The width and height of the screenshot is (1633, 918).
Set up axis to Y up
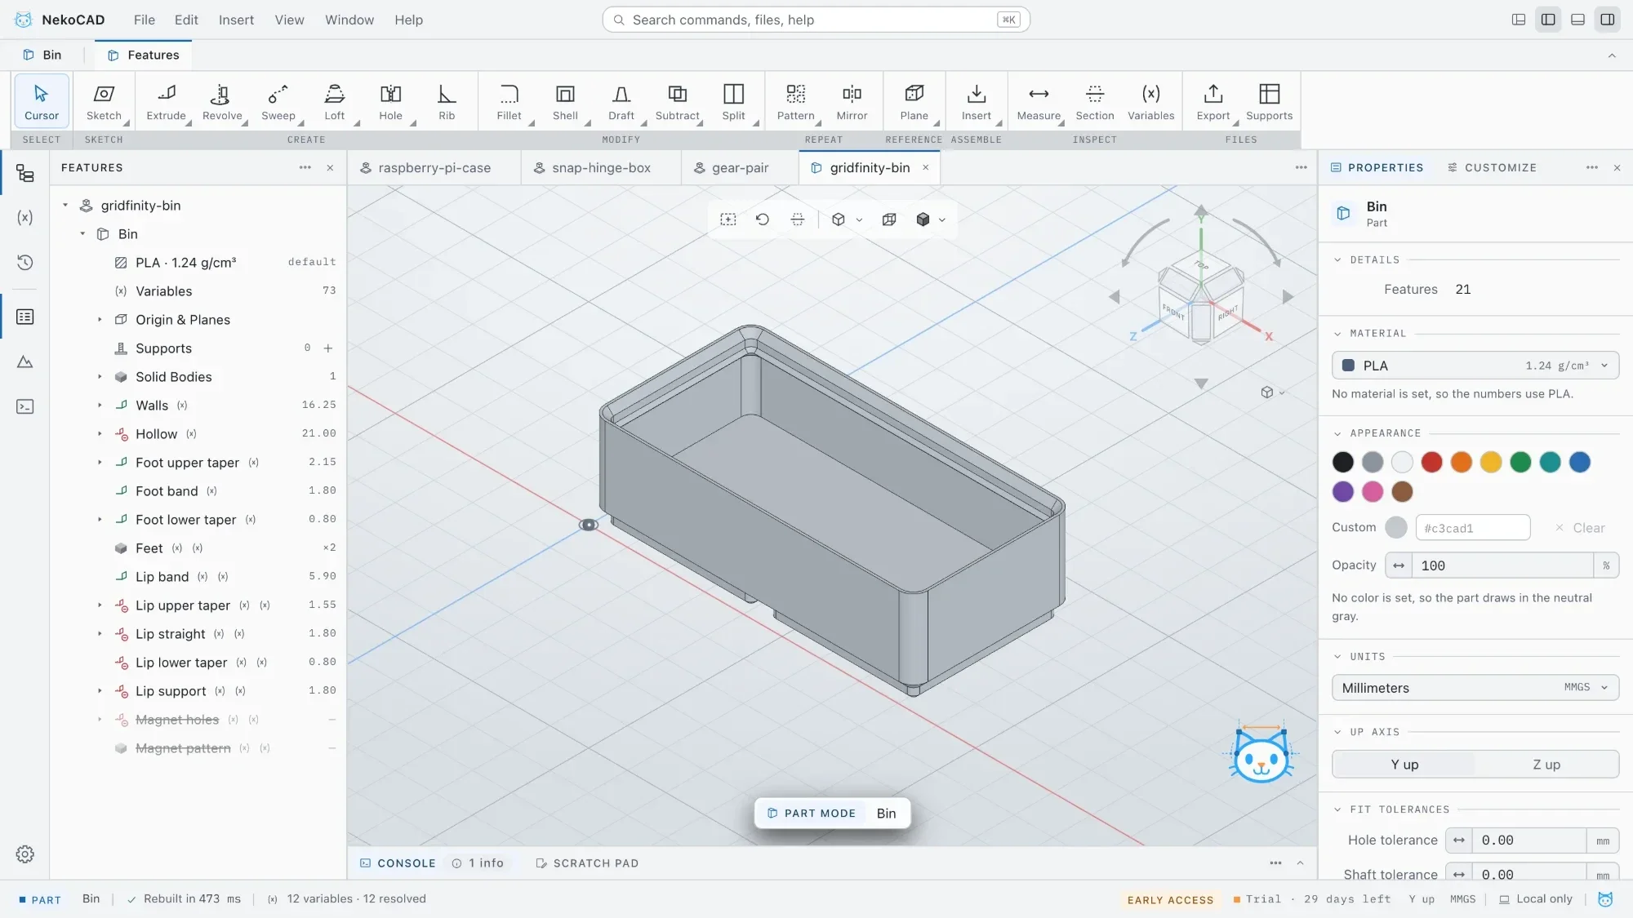point(1404,765)
